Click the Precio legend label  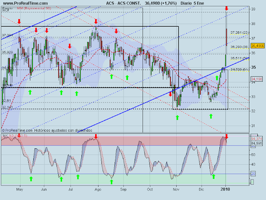[x=7, y=8]
